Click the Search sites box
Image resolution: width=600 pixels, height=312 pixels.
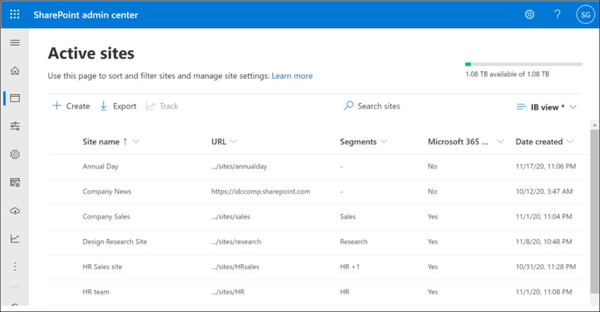pos(378,106)
